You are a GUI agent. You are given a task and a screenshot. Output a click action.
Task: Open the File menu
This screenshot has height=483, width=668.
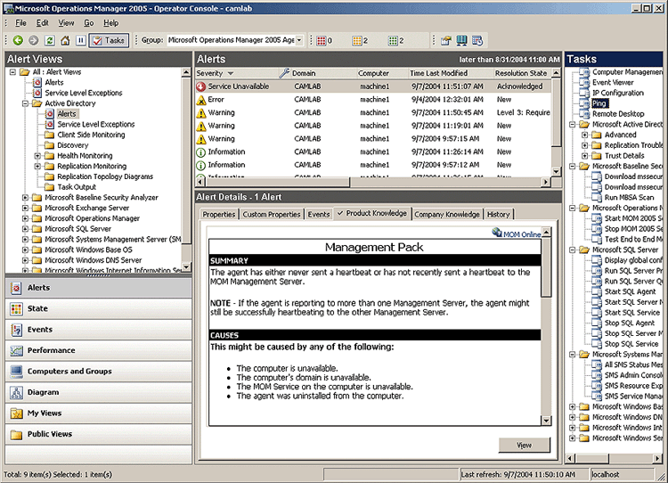point(20,23)
